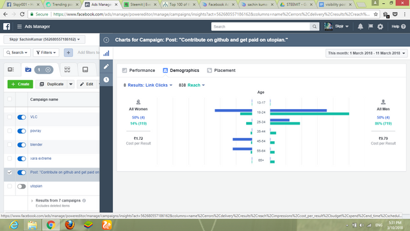Click the Duplicate button
This screenshot has height=231, width=410.
(x=51, y=84)
